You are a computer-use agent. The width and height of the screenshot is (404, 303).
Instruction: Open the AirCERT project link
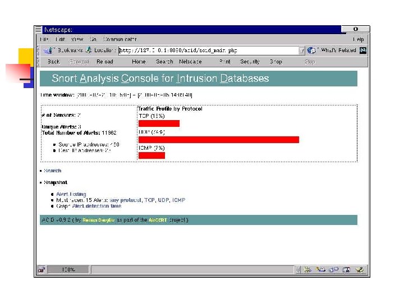coord(158,221)
